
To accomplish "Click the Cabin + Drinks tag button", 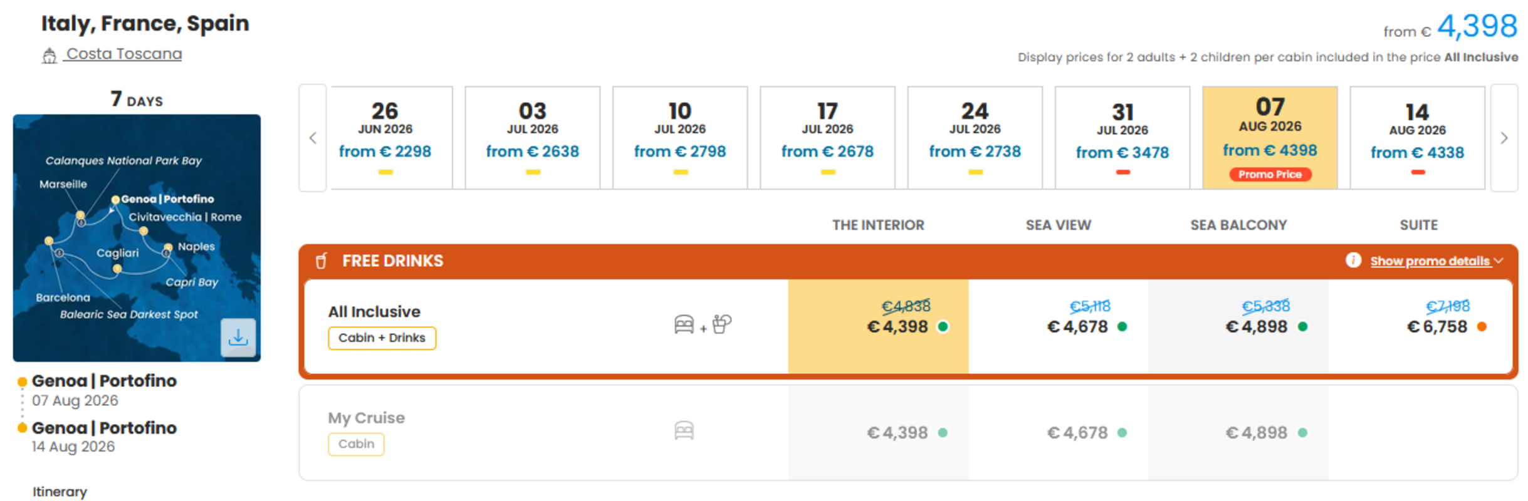I will tap(382, 338).
